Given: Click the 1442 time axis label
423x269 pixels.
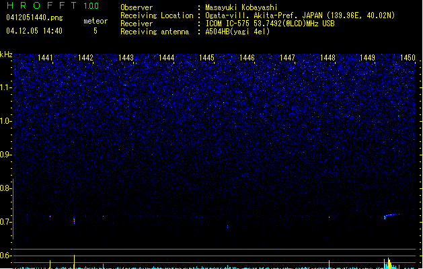Looking at the screenshot, I should coord(85,58).
